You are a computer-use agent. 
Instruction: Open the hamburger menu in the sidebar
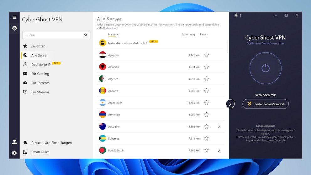point(14,17)
